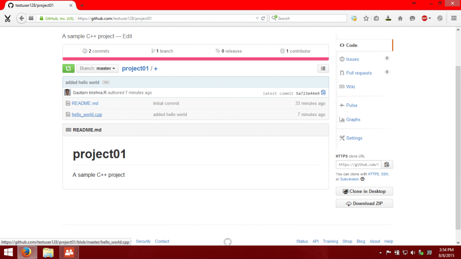461x259 pixels.
Task: Click the volume speaker tray icon
Action: tap(413, 253)
